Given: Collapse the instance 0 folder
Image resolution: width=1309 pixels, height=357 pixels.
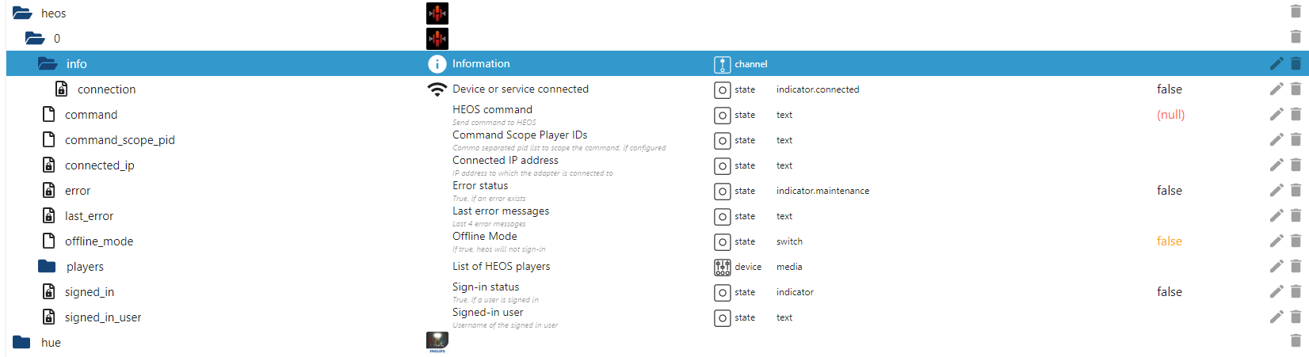Looking at the screenshot, I should (x=35, y=38).
